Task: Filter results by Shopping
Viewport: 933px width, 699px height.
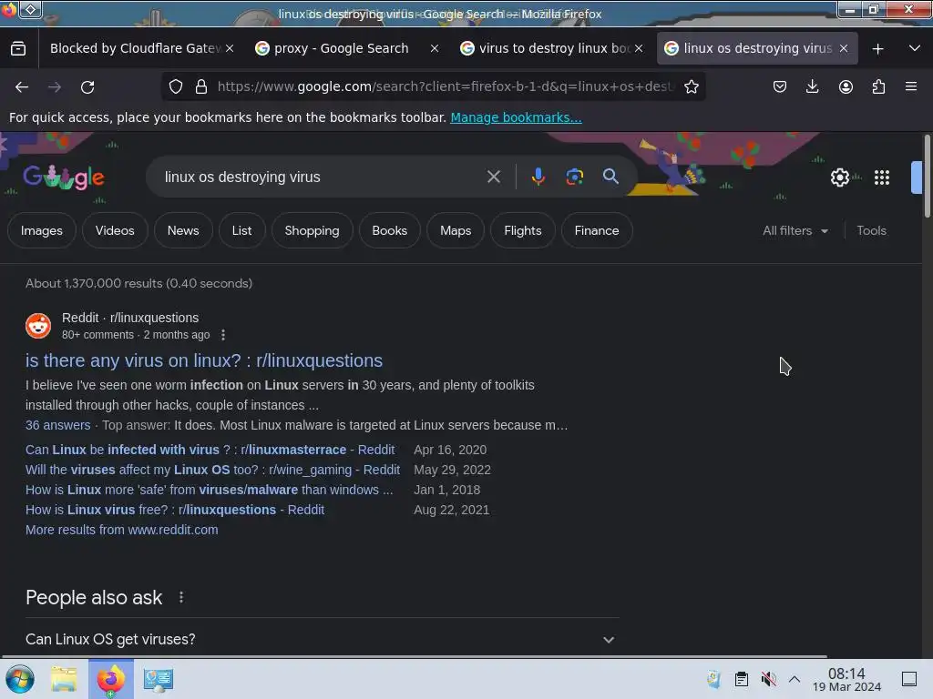Action: coord(312,230)
